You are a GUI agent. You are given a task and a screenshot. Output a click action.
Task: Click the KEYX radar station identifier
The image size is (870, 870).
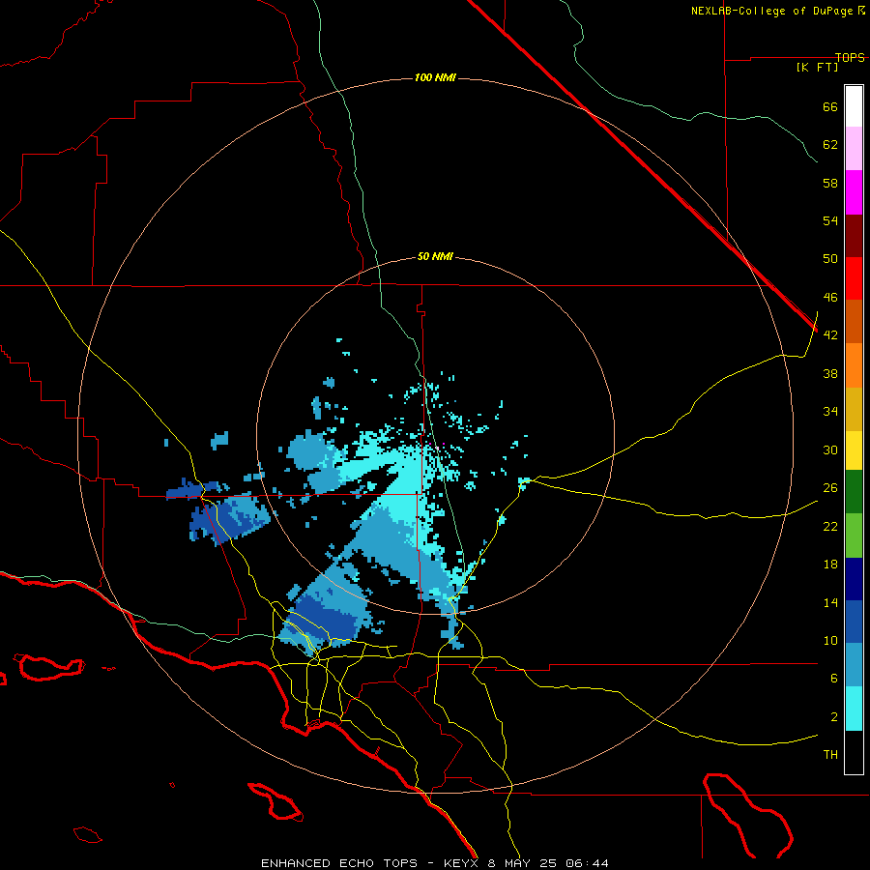click(x=460, y=863)
